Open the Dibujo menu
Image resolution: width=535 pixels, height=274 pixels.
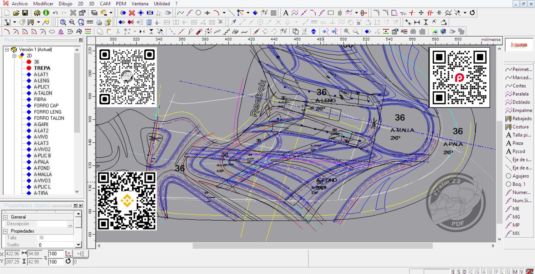[65, 4]
